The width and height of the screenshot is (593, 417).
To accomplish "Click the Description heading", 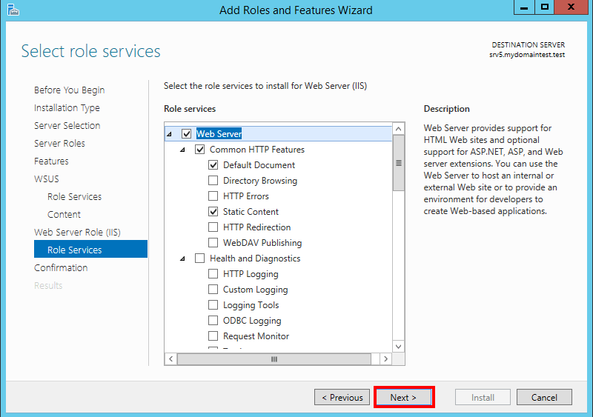I will [x=447, y=108].
